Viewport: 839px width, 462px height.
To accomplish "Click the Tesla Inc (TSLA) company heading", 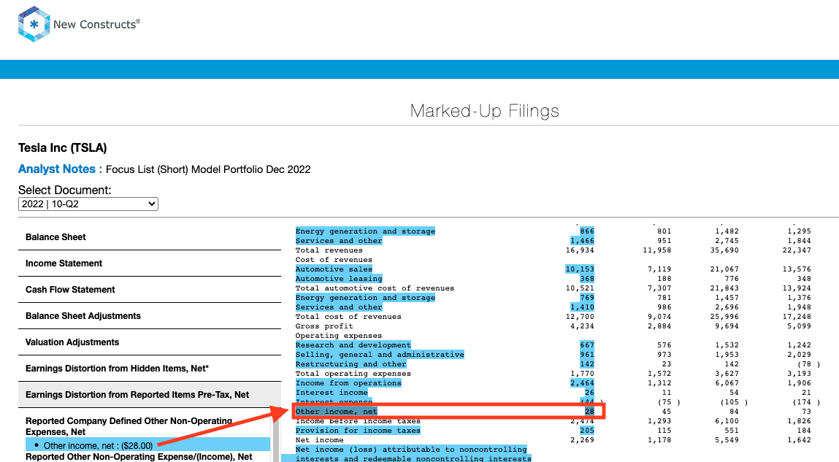I will click(63, 147).
